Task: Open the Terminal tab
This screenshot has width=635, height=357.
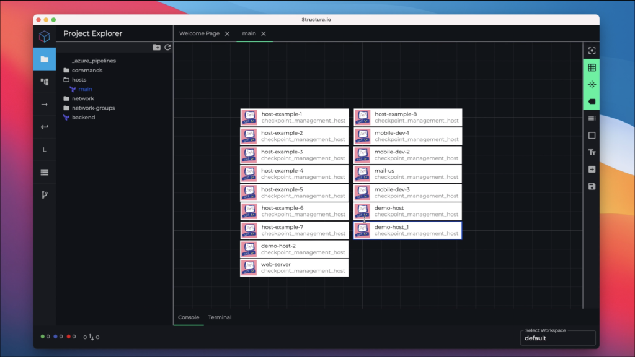Action: [x=220, y=317]
